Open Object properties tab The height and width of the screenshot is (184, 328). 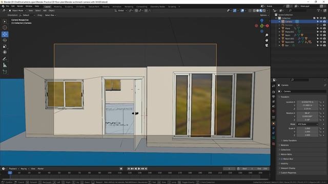(x=273, y=124)
